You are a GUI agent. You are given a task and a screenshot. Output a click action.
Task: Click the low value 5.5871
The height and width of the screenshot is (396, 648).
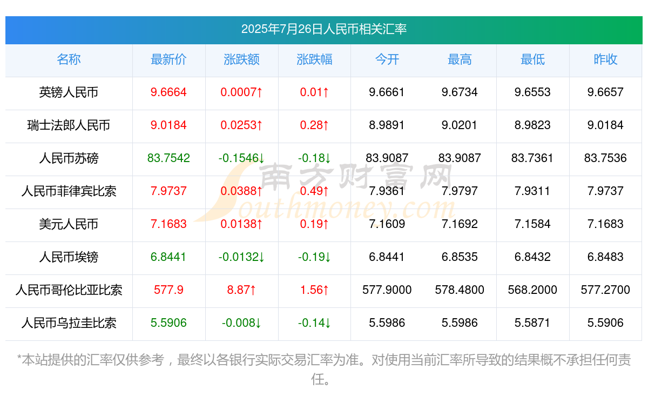(x=533, y=323)
